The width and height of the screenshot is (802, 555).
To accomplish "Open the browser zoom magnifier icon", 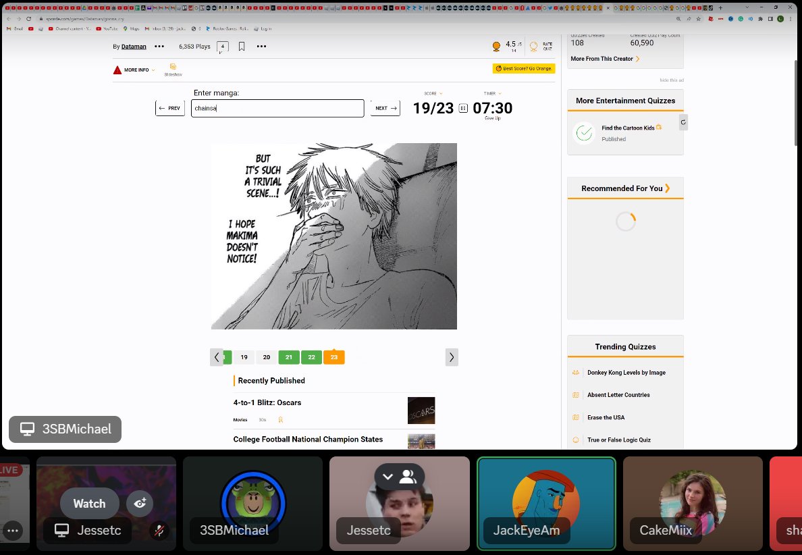I will pyautogui.click(x=678, y=19).
